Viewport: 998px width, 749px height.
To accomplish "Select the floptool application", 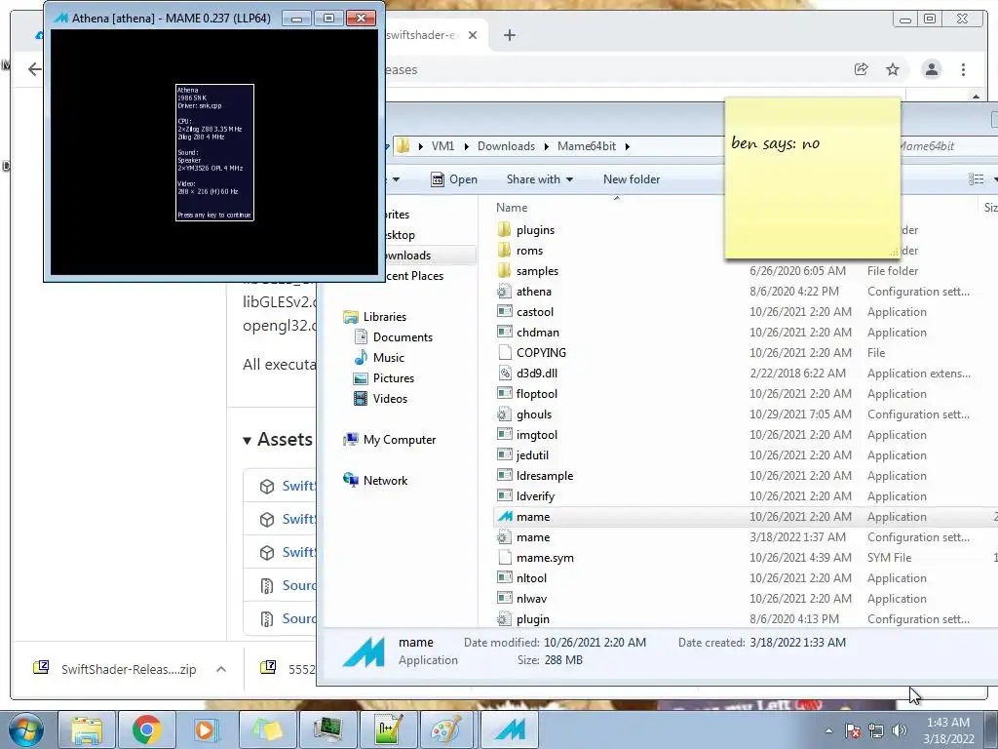I will pos(536,394).
